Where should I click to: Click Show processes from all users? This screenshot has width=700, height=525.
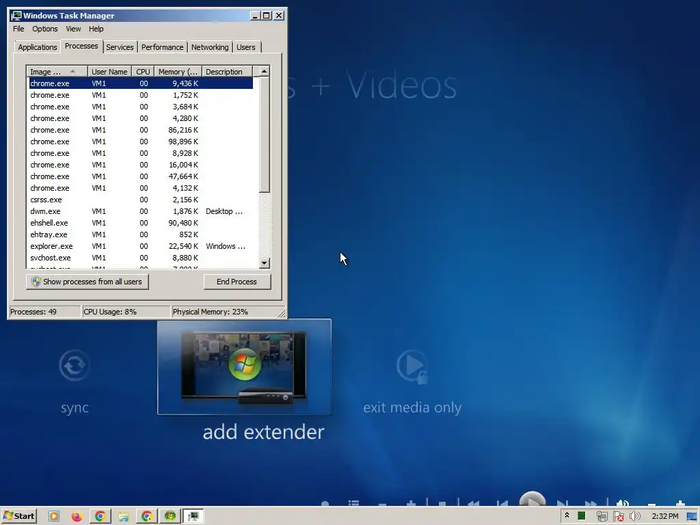(x=87, y=282)
